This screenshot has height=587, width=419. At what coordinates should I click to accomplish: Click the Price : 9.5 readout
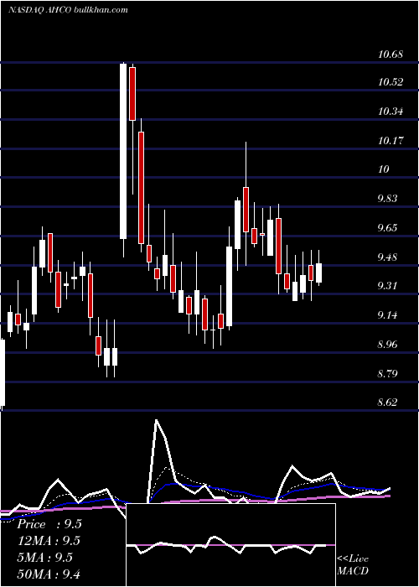click(x=49, y=524)
